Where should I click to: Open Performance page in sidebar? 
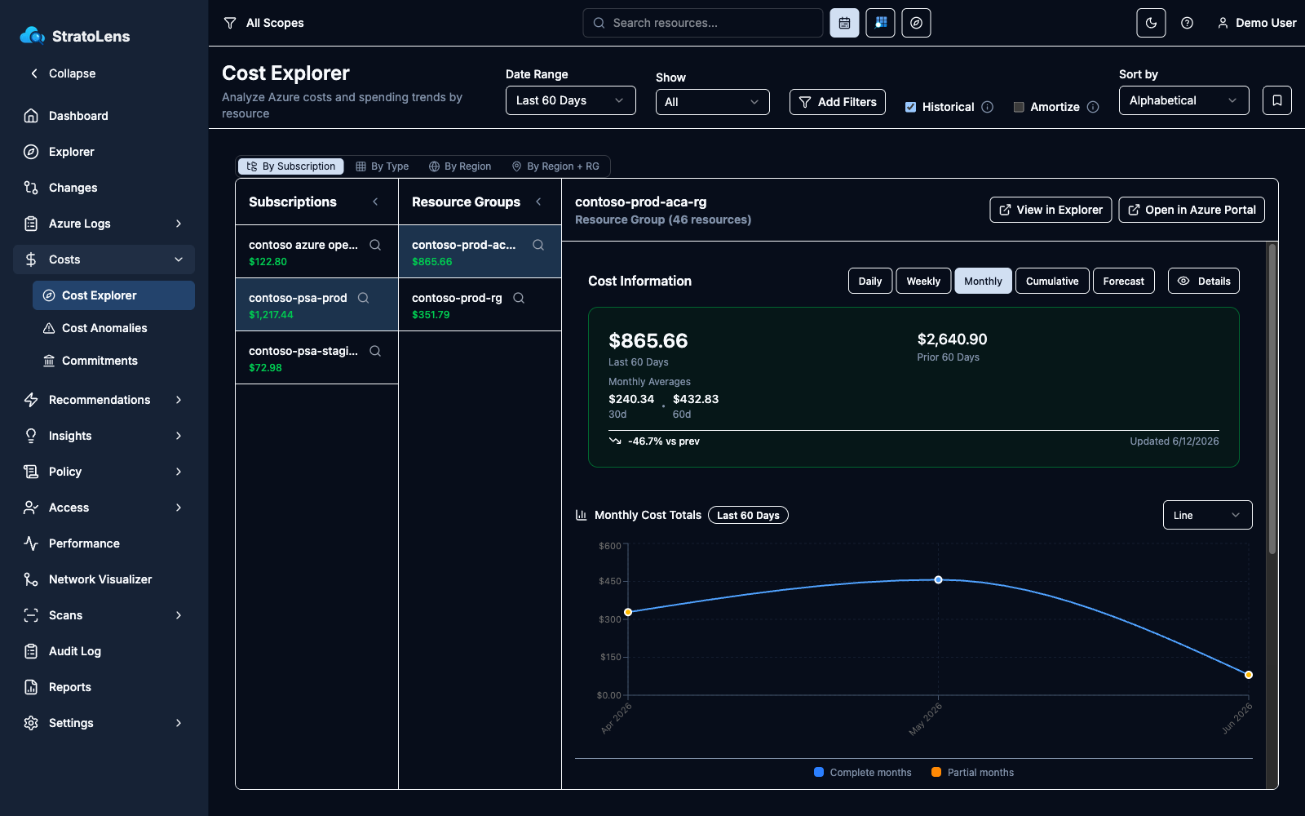104,543
